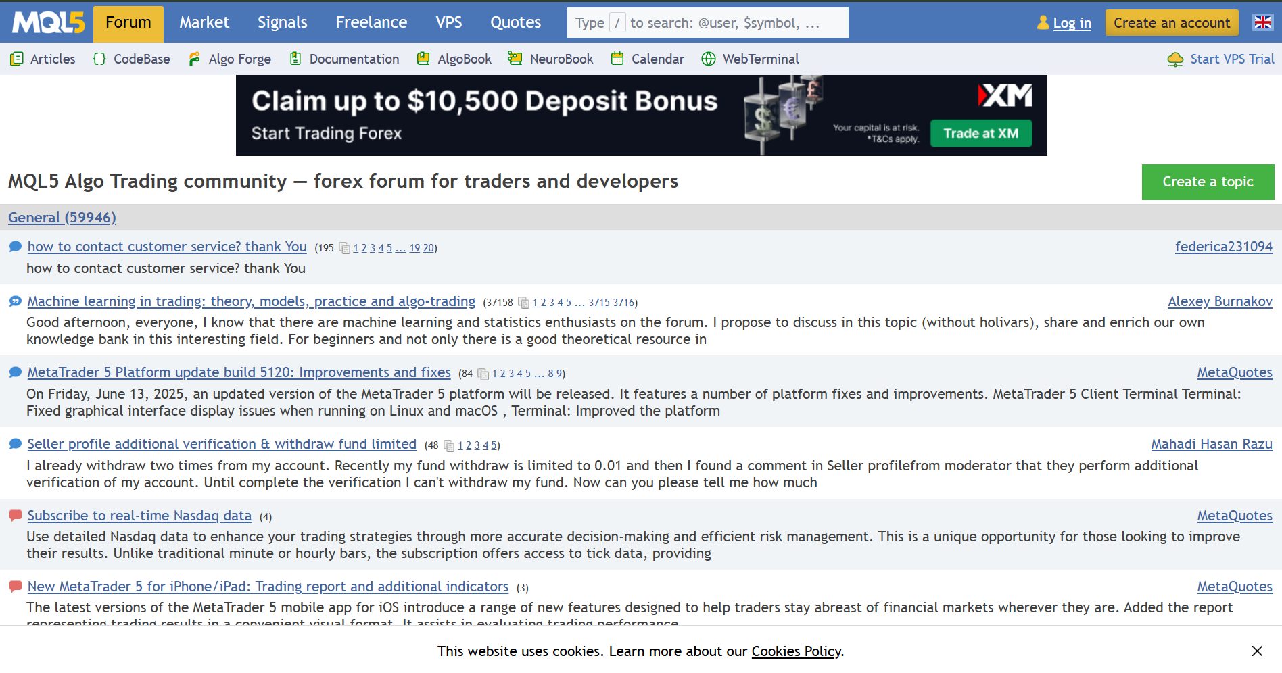
Task: Click the Calendar icon in the toolbar
Action: click(x=617, y=59)
